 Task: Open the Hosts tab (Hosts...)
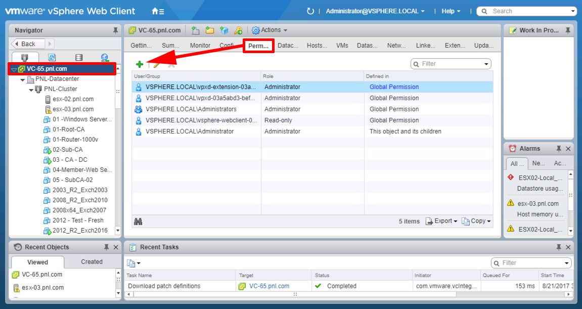[x=317, y=46]
